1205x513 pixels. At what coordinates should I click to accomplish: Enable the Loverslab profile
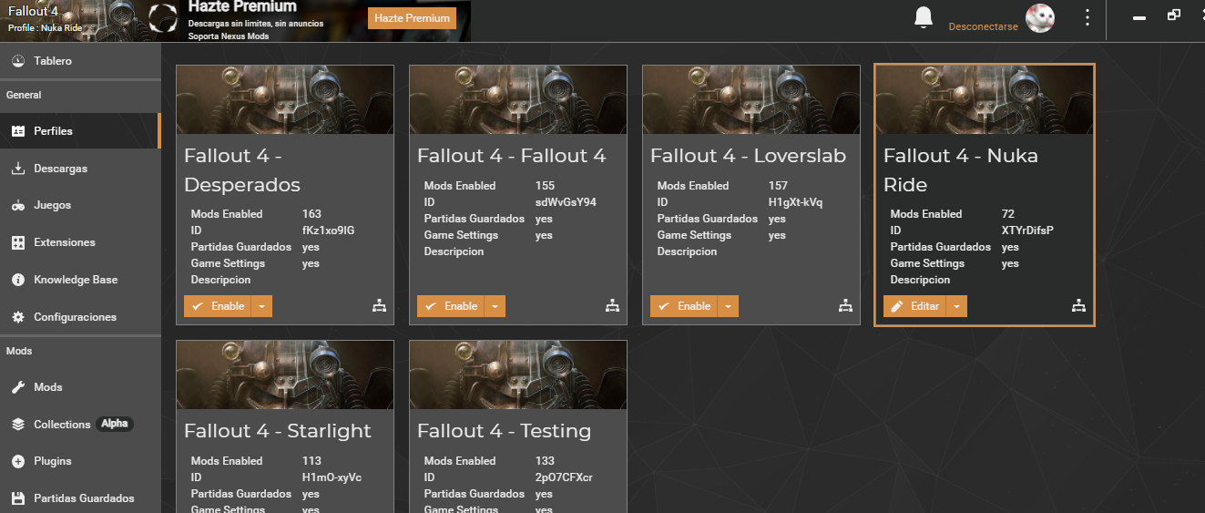tap(684, 306)
